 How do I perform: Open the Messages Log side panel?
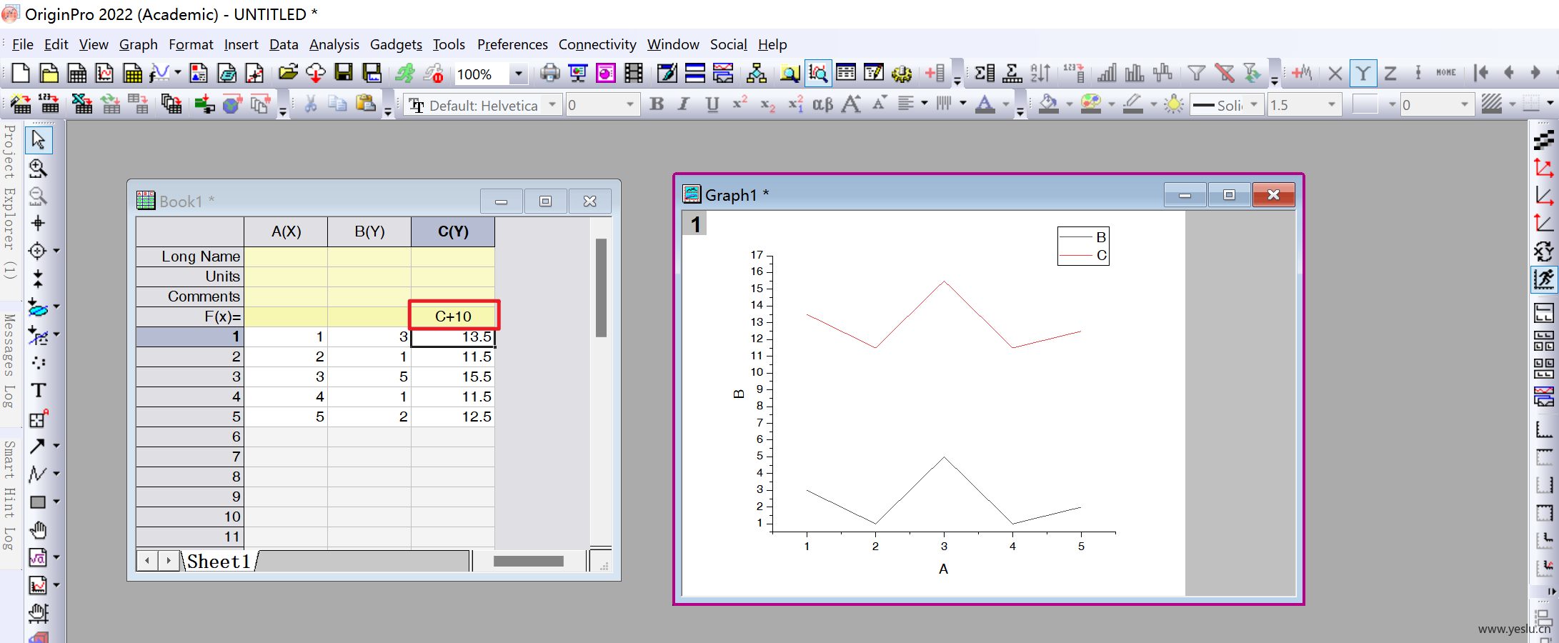tap(10, 361)
